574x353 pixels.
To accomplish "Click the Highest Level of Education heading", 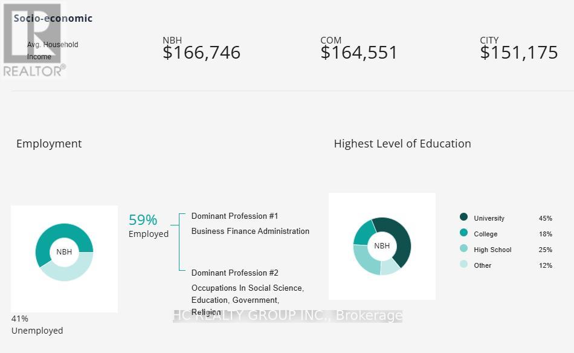I will coord(402,144).
